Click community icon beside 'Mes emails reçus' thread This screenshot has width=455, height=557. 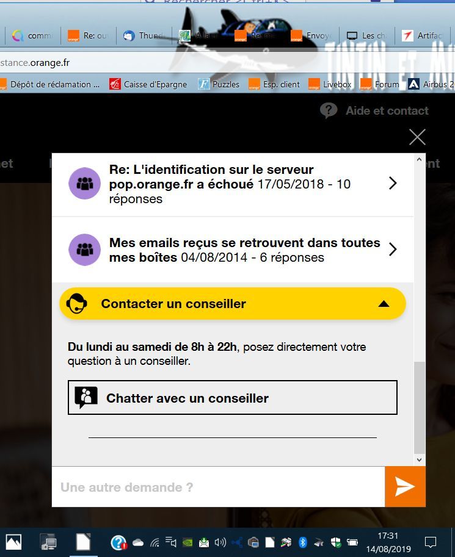tap(85, 250)
